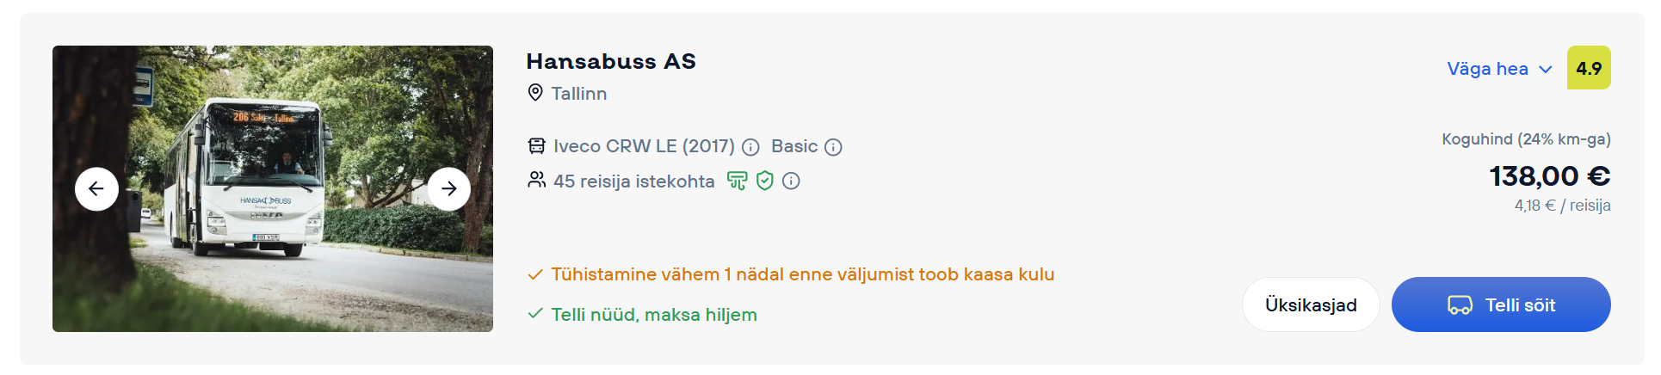This screenshot has width=1661, height=375.
Task: Click the green shield checkmark icon
Action: click(x=765, y=181)
